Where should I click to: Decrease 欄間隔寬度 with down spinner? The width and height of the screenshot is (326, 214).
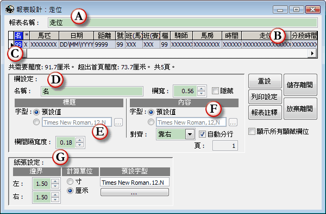click(x=80, y=145)
